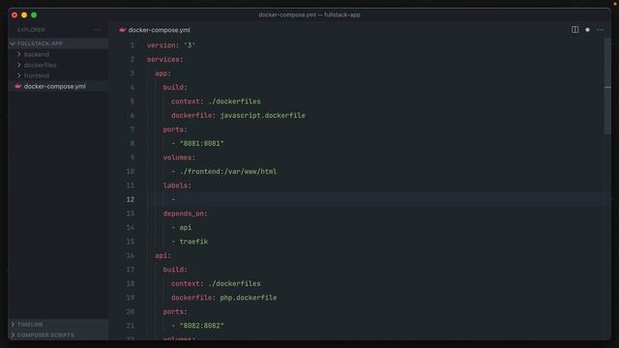Click the EXPLORER panel title
The width and height of the screenshot is (619, 348).
click(x=31, y=30)
